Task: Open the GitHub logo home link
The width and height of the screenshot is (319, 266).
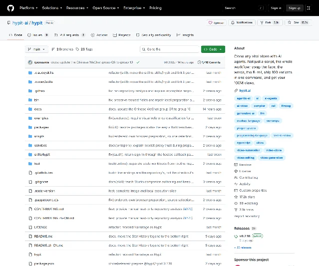Action: pos(10,8)
